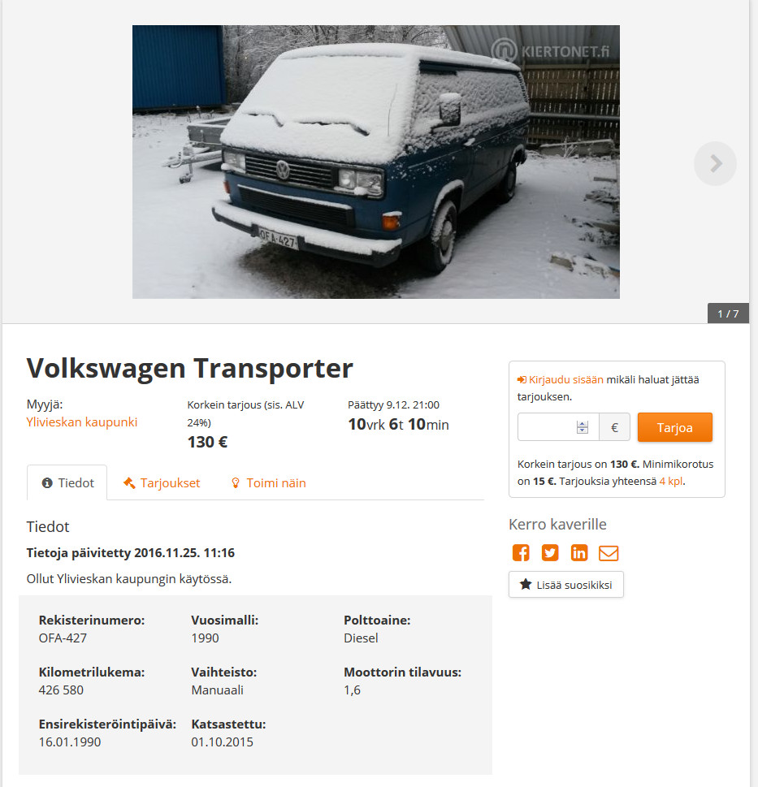The height and width of the screenshot is (787, 758).
Task: Click the orange Tarjoa button
Action: tap(674, 427)
